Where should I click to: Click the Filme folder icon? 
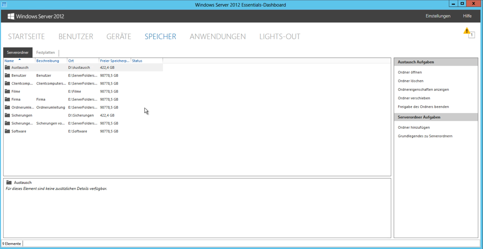tap(7, 91)
